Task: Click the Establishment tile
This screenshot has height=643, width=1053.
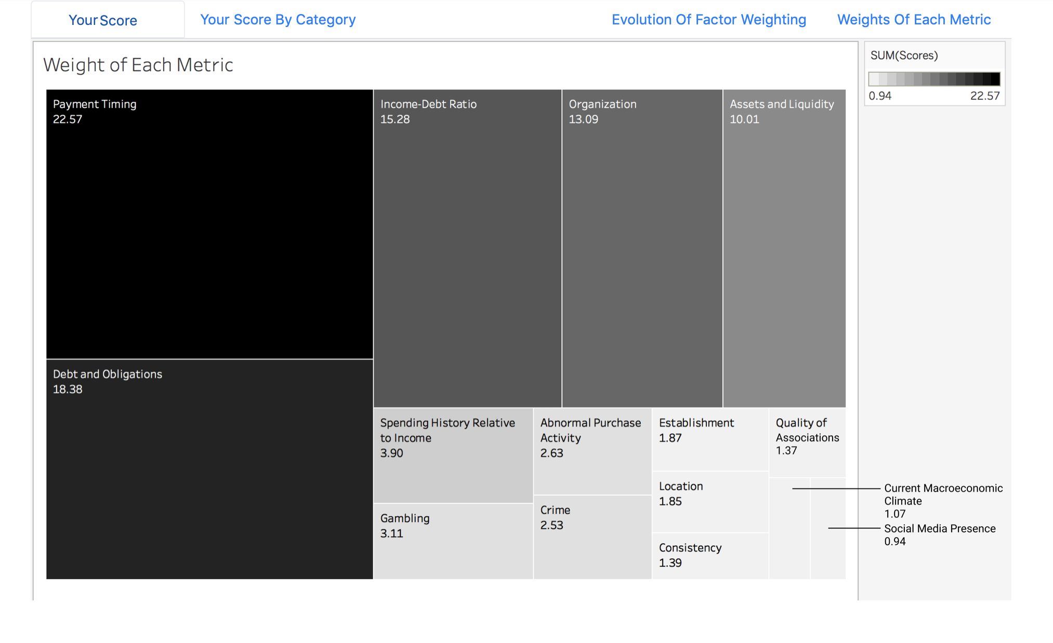Action: [709, 439]
